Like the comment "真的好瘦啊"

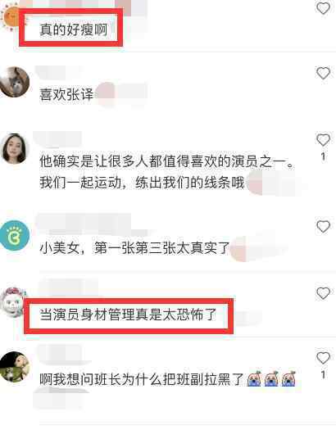coord(323,8)
